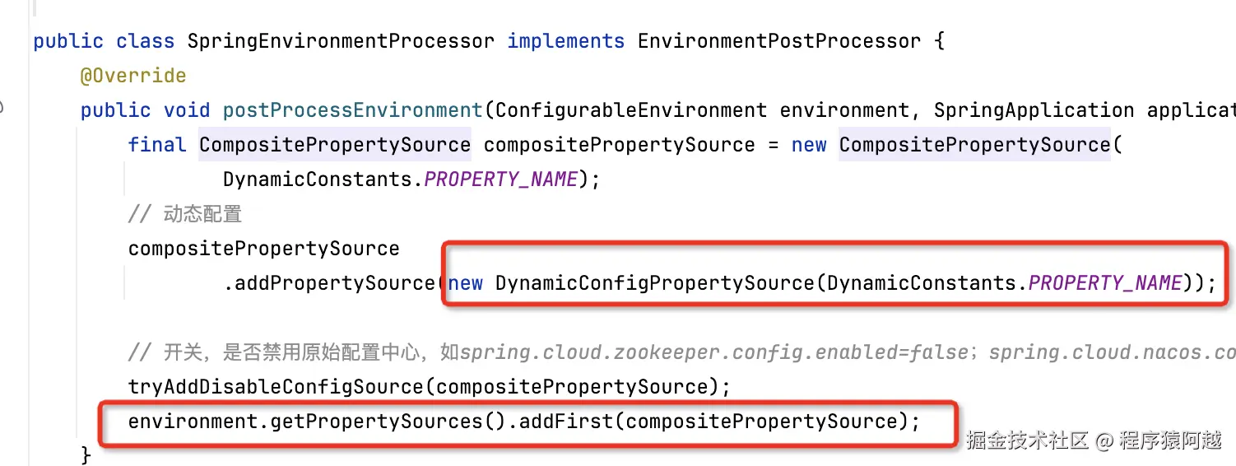The height and width of the screenshot is (466, 1236).
Task: Click the final keyword
Action: click(x=157, y=145)
